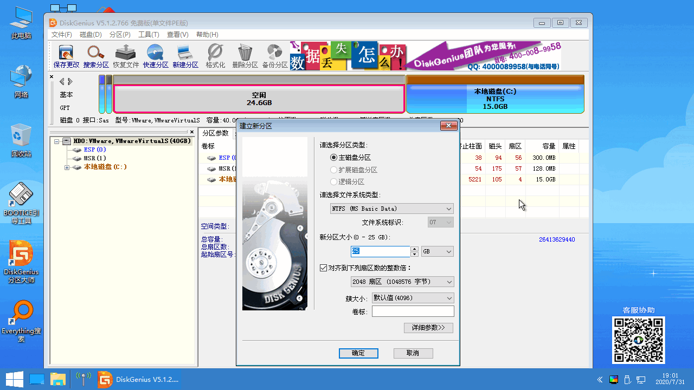
Task: Launch Recover Files (恢复文件) tool
Action: point(126,56)
